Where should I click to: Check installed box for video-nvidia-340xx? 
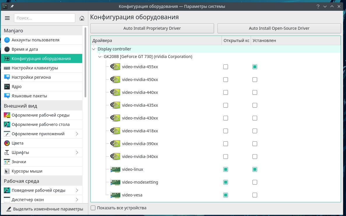click(x=255, y=157)
